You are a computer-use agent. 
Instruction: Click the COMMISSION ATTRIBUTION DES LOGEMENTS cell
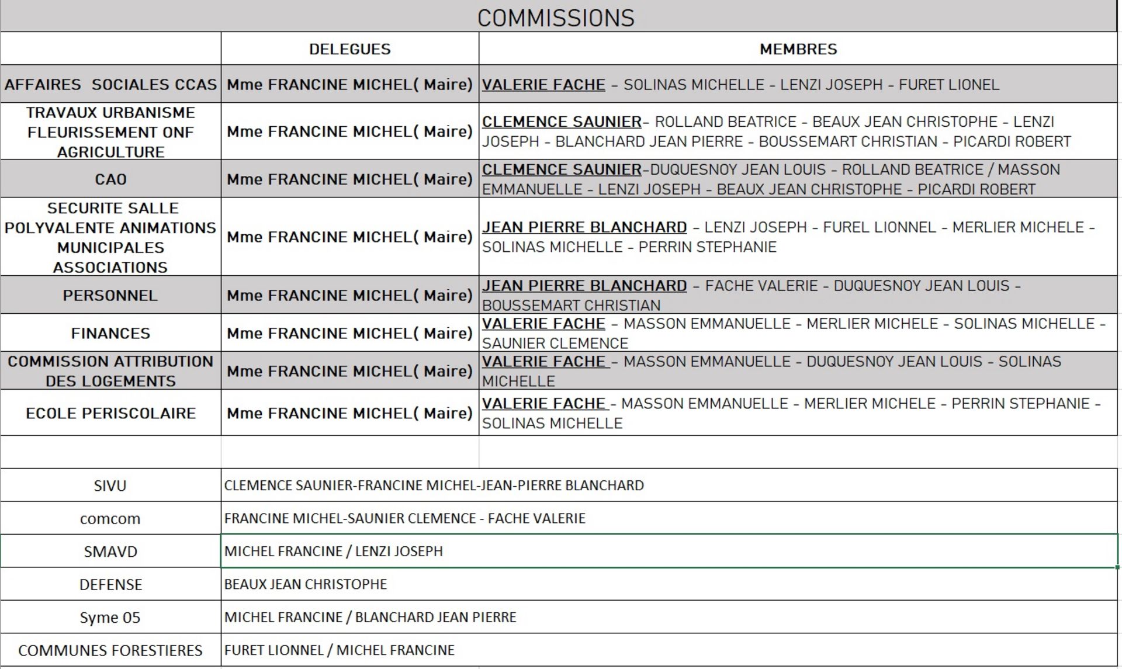click(110, 371)
